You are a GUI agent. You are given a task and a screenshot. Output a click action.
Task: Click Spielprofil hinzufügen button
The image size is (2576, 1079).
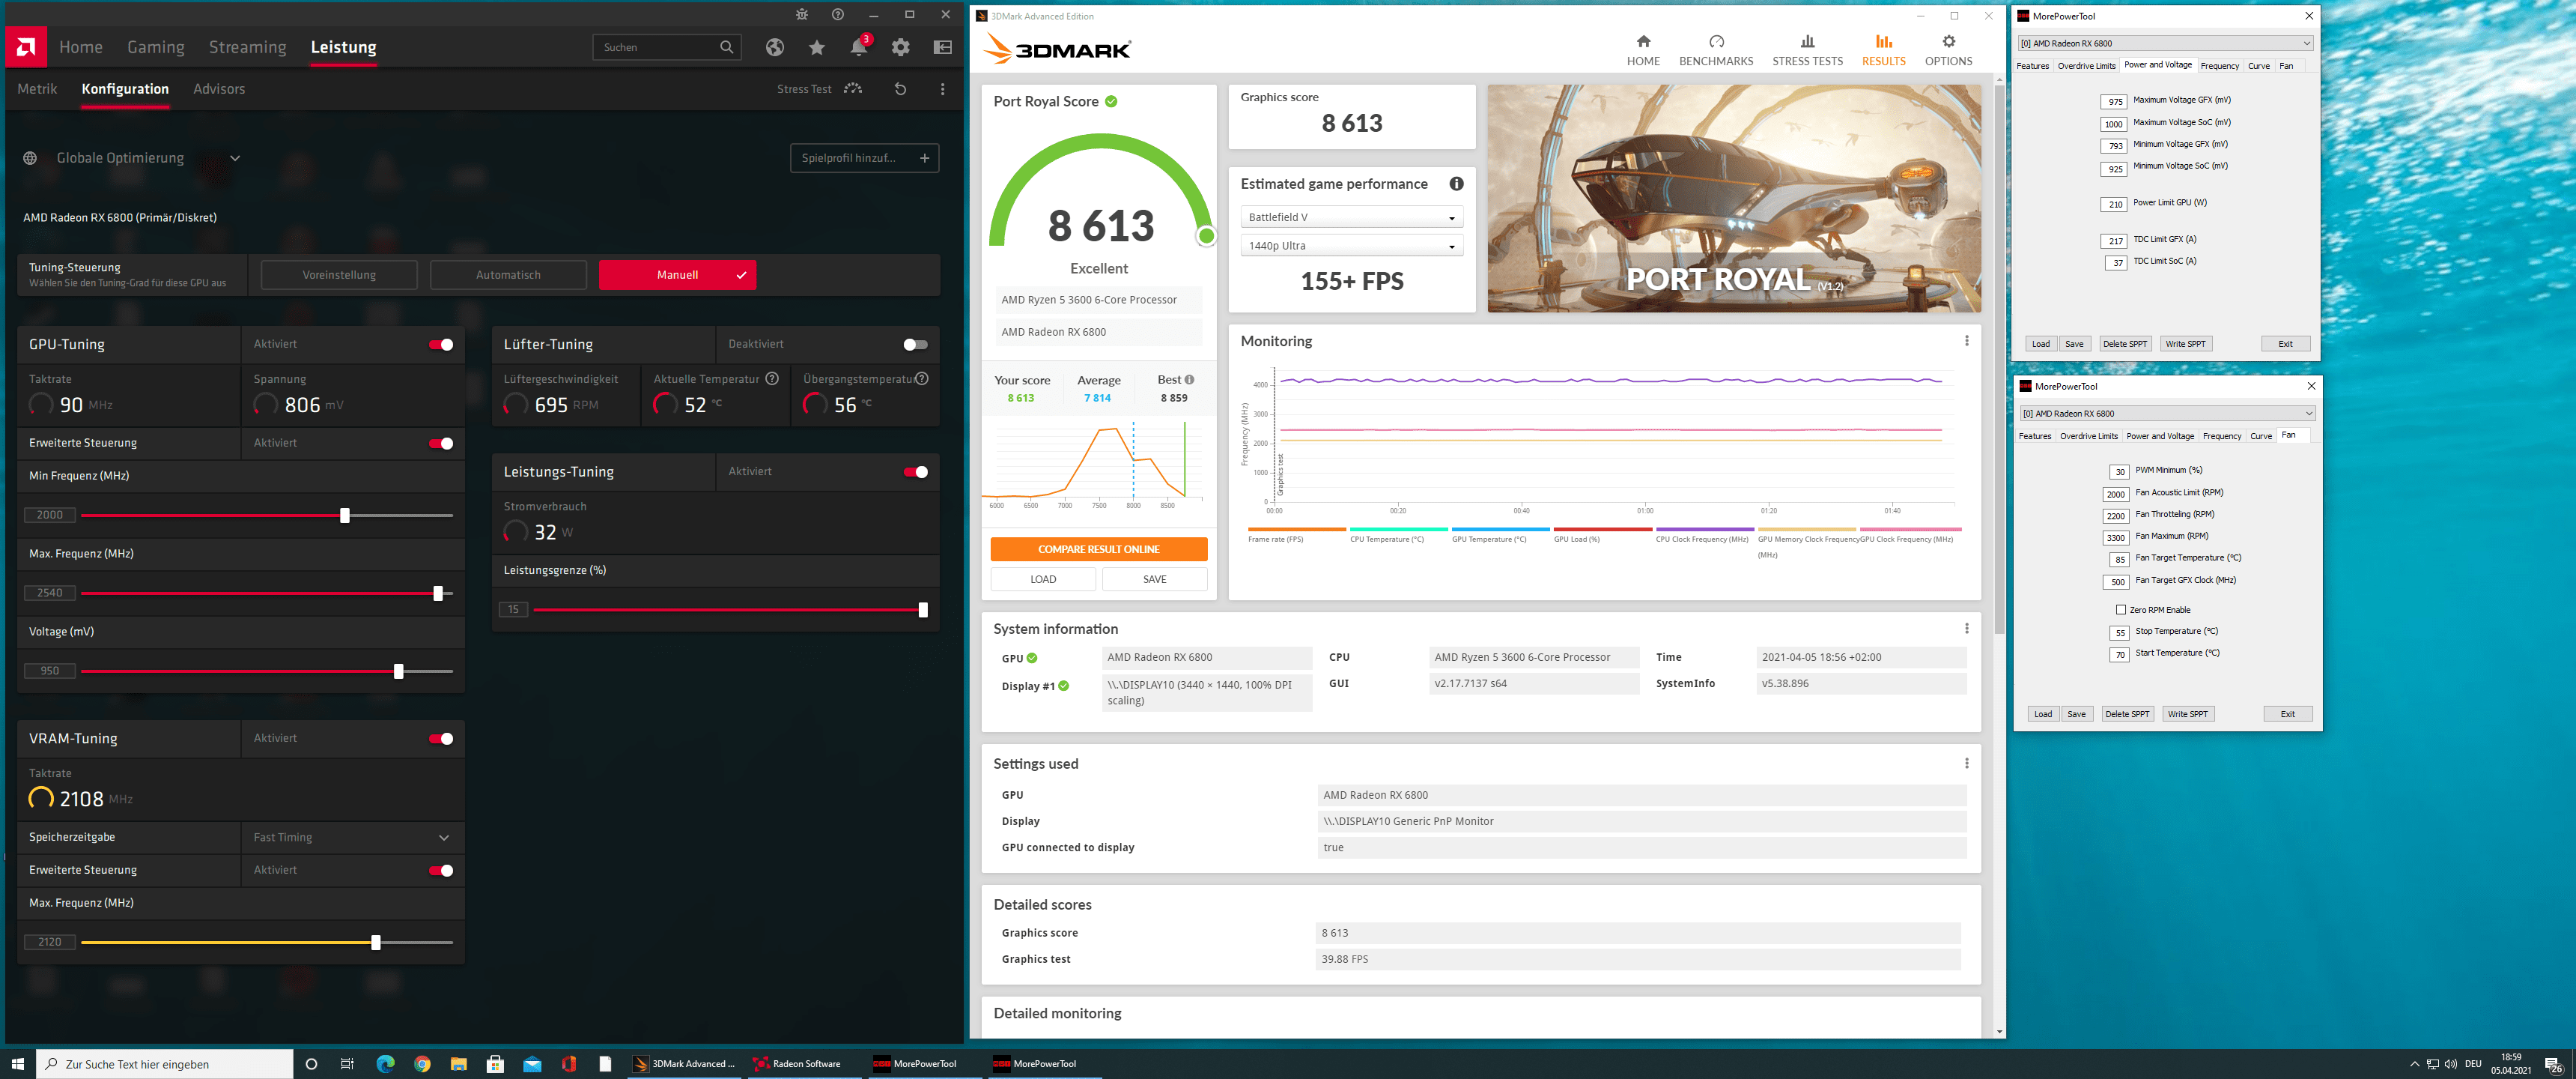pyautogui.click(x=864, y=158)
